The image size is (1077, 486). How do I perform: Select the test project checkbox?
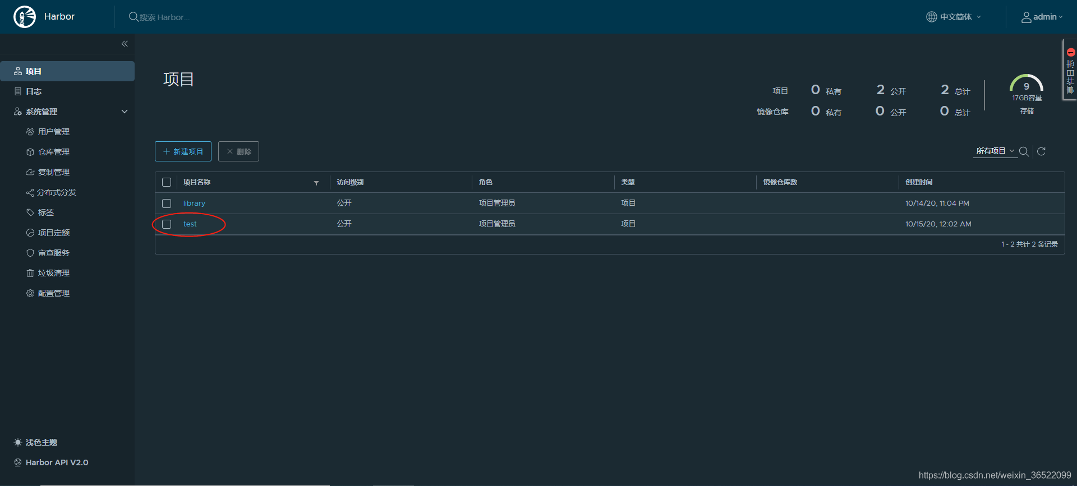167,224
